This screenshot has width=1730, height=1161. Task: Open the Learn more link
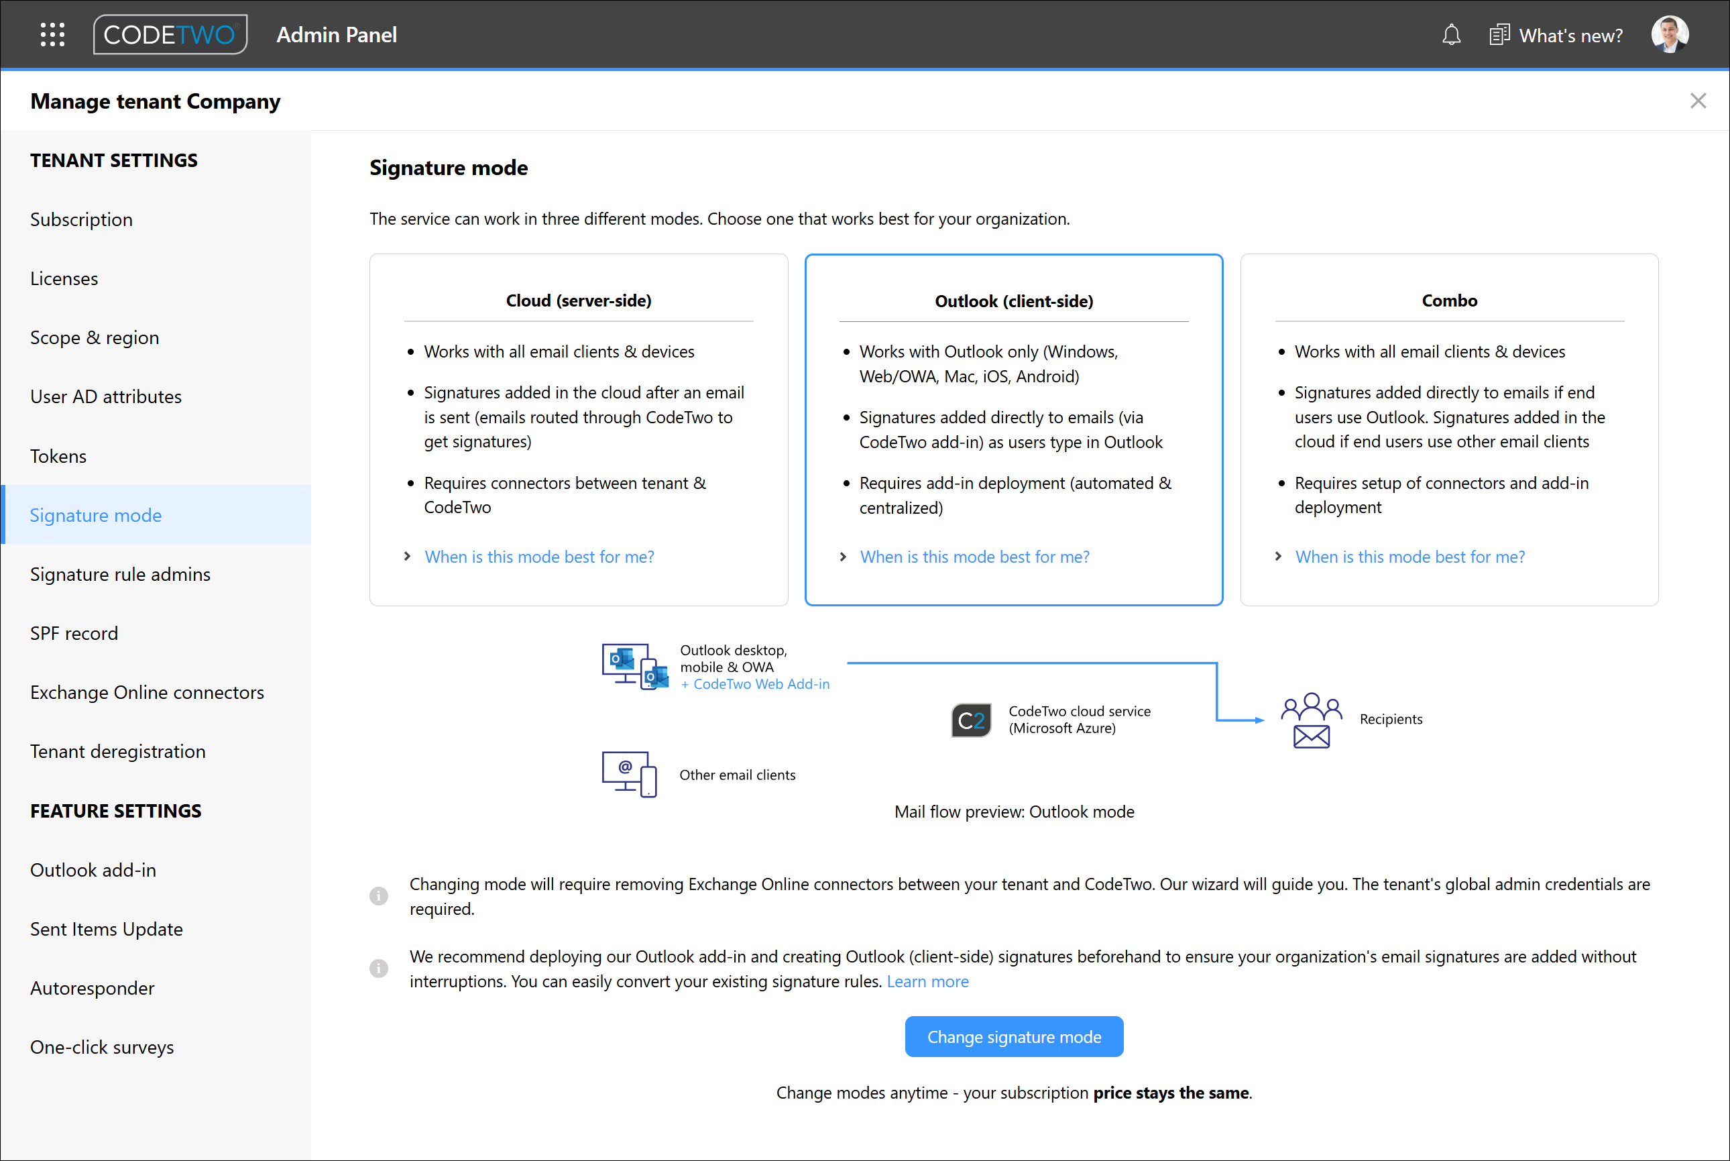pyautogui.click(x=927, y=981)
